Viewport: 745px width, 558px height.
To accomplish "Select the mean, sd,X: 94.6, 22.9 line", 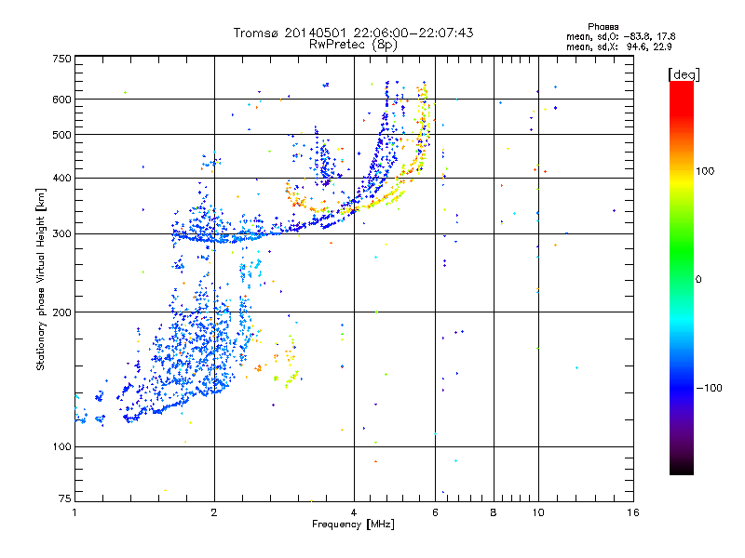I will 618,47.
